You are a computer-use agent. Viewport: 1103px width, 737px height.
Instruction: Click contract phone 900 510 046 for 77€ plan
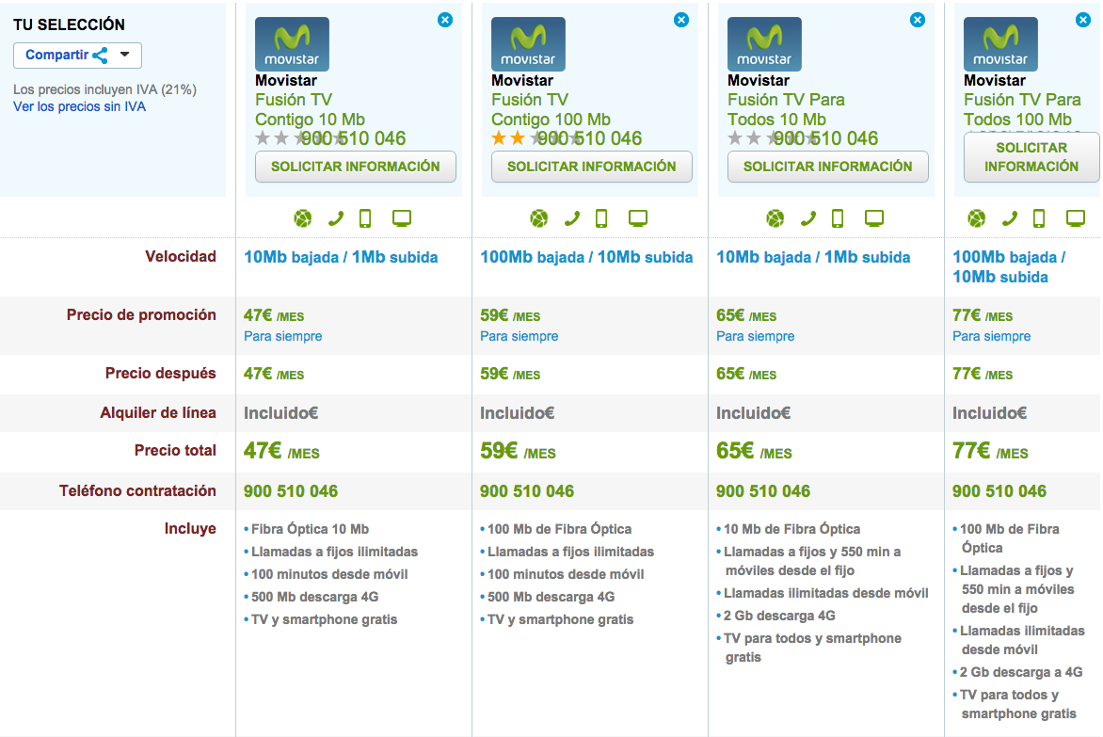(x=999, y=491)
